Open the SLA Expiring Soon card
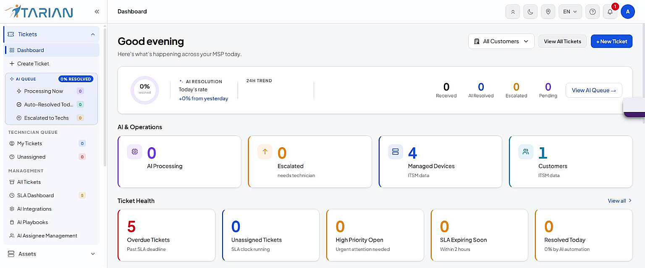Image resolution: width=645 pixels, height=268 pixels. tap(479, 235)
